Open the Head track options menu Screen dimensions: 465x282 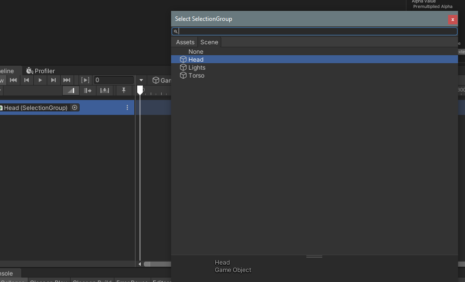[127, 107]
